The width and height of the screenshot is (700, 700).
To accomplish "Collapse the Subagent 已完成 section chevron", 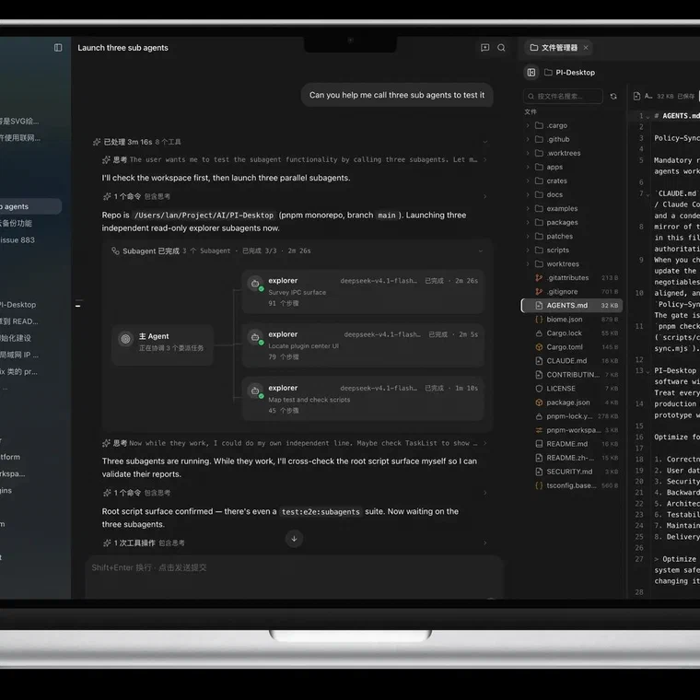I will tap(481, 251).
